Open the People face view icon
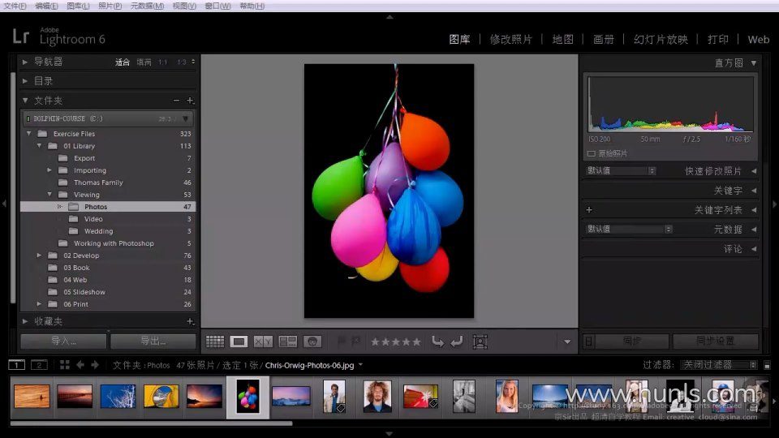 pyautogui.click(x=312, y=342)
